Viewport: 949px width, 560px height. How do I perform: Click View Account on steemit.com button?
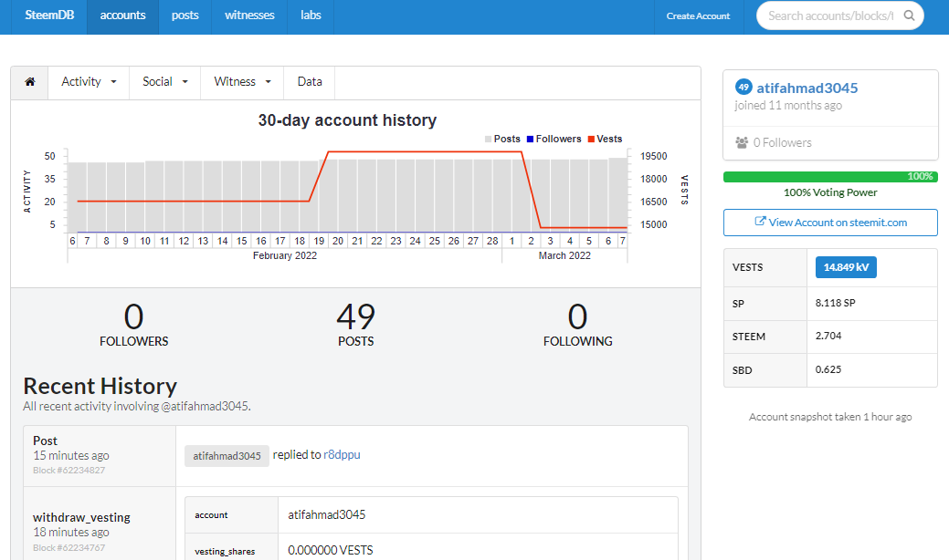tap(830, 223)
